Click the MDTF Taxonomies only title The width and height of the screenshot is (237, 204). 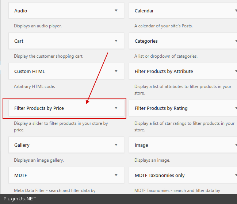click(x=160, y=175)
